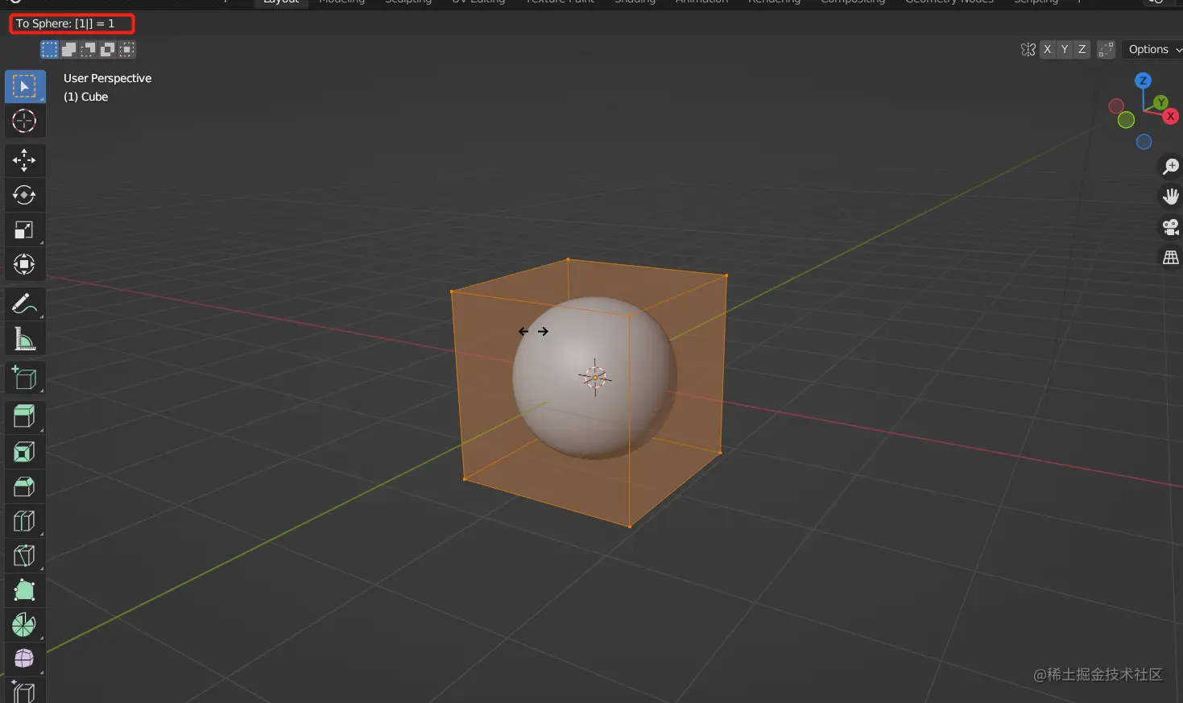The image size is (1183, 703).
Task: Switch between perspective and orthographic grid icon
Action: (1170, 258)
